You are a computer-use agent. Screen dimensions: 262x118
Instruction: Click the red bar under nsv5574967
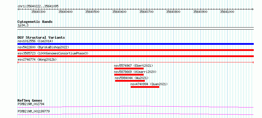[129, 69]
